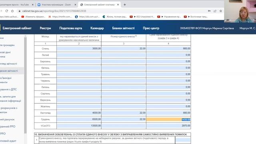Close the YouTube tab
The width and height of the screenshot is (256, 144).
click(x=32, y=5)
